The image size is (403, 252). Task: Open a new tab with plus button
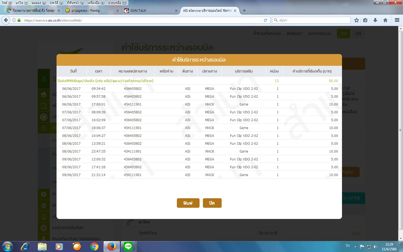point(244,11)
